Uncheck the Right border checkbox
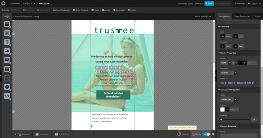 pyautogui.click(x=235, y=83)
